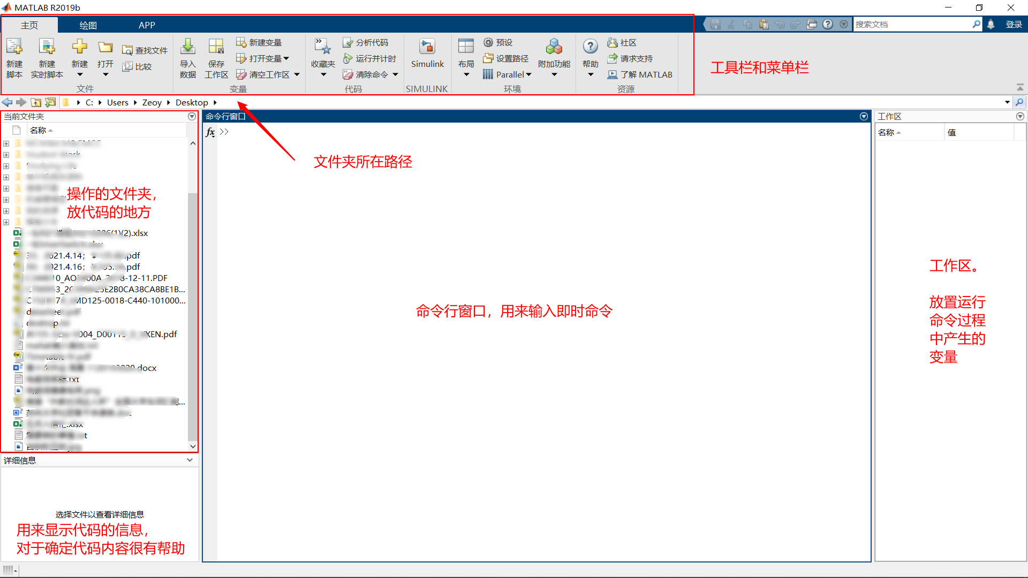
Task: Click 比较 (Compare) in the file section
Action: (x=137, y=66)
